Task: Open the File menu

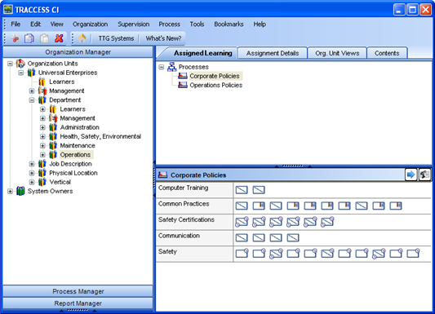Action: (16, 24)
